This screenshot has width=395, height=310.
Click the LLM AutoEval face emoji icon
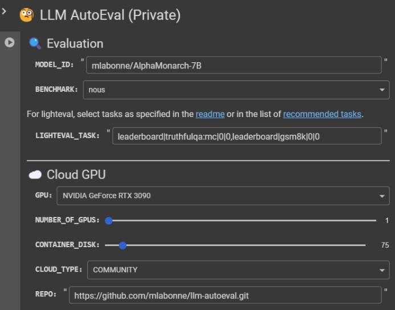coord(27,15)
